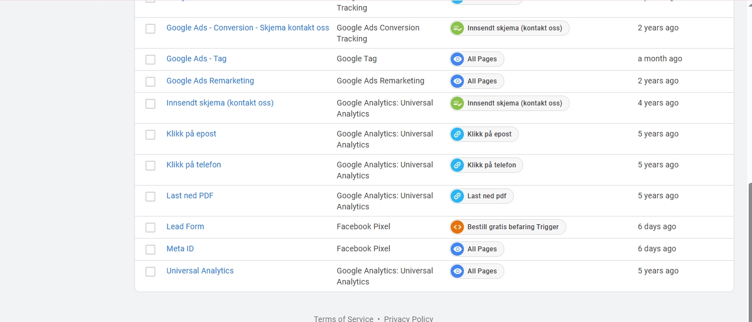Tick checkbox for Google Ads - Tag
Viewport: 752px width, 322px height.
pyautogui.click(x=150, y=60)
